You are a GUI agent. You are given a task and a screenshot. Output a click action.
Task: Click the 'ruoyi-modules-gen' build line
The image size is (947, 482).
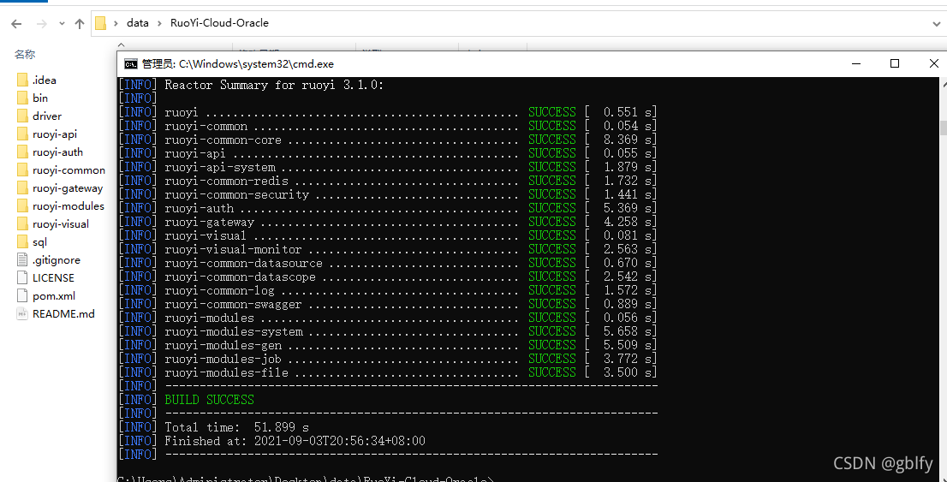tap(388, 345)
